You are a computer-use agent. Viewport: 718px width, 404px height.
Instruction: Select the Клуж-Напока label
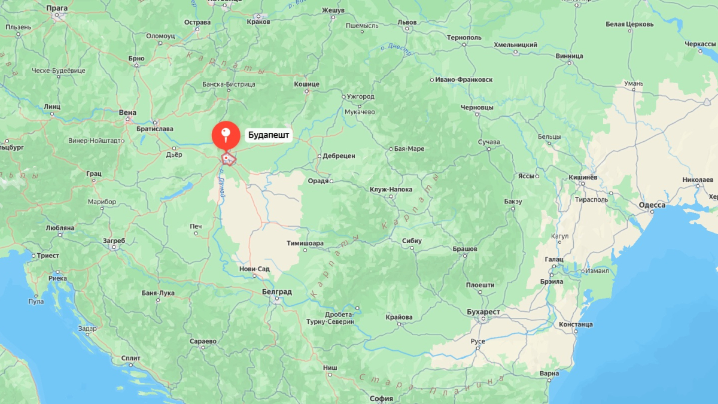coord(391,189)
